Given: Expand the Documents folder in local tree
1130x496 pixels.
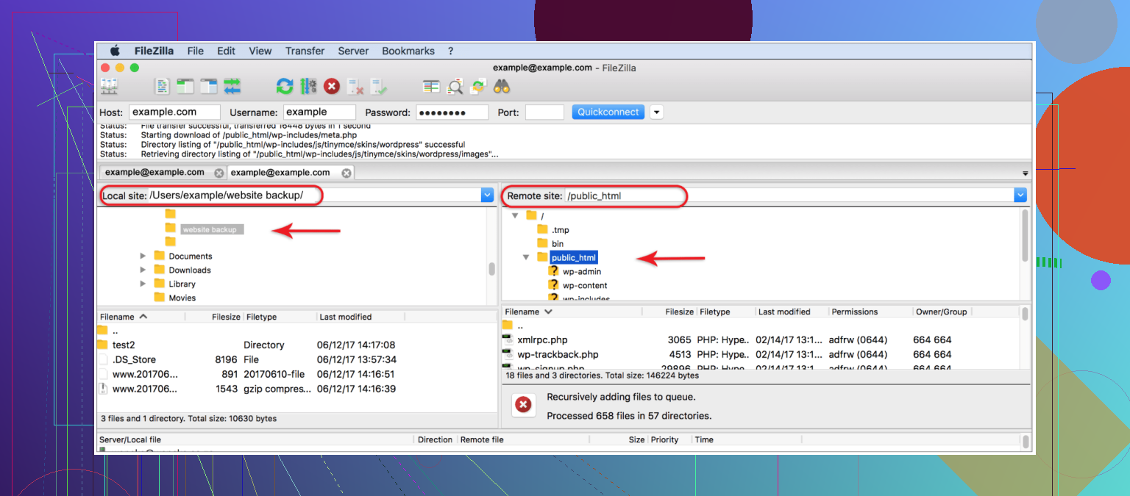Looking at the screenshot, I should click(x=143, y=256).
